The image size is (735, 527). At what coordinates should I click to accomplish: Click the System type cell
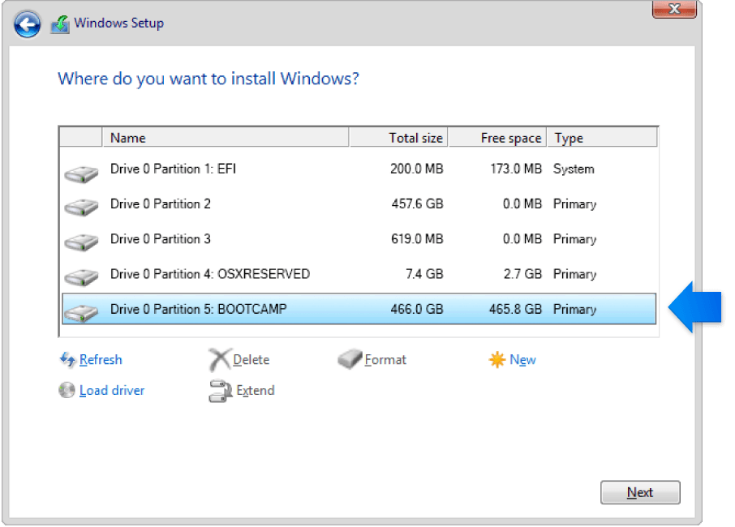pyautogui.click(x=574, y=169)
